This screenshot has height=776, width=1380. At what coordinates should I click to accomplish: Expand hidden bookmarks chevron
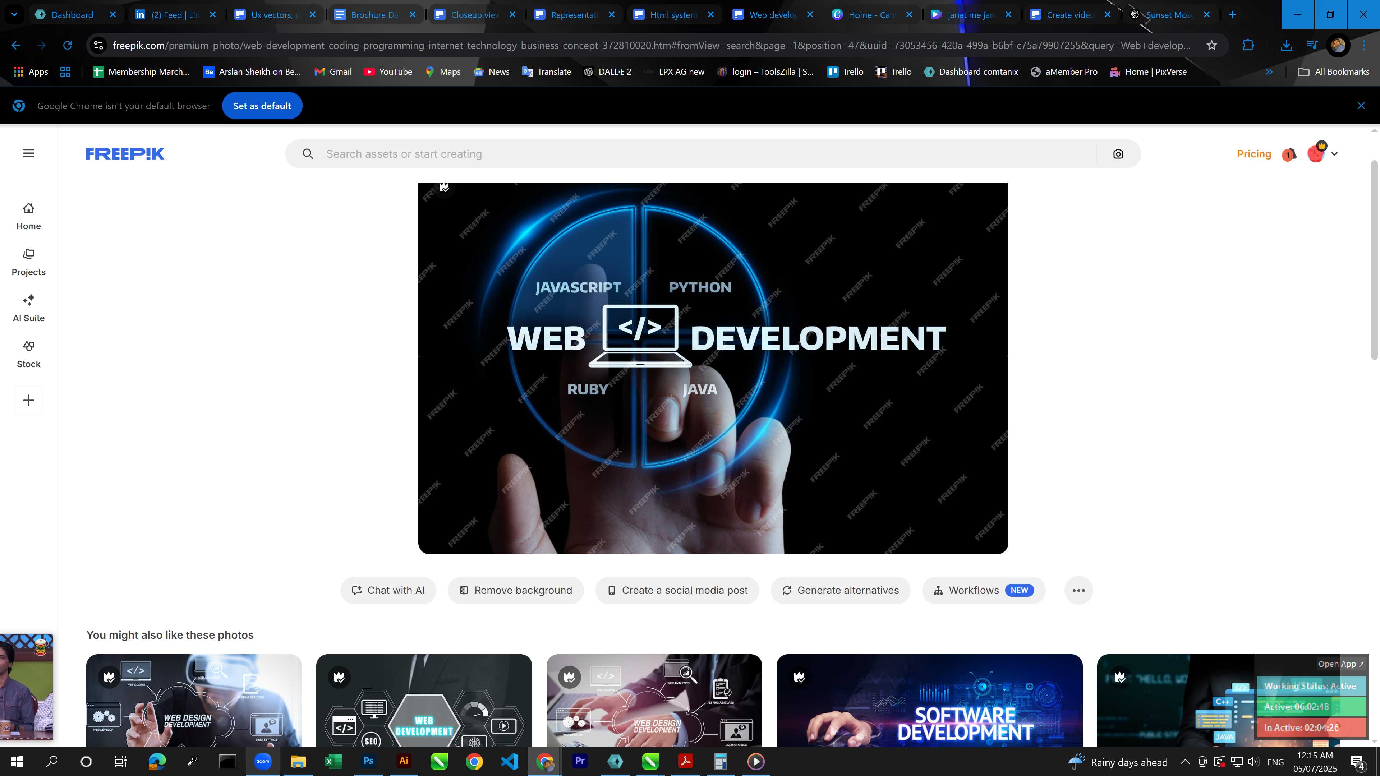coord(1269,72)
